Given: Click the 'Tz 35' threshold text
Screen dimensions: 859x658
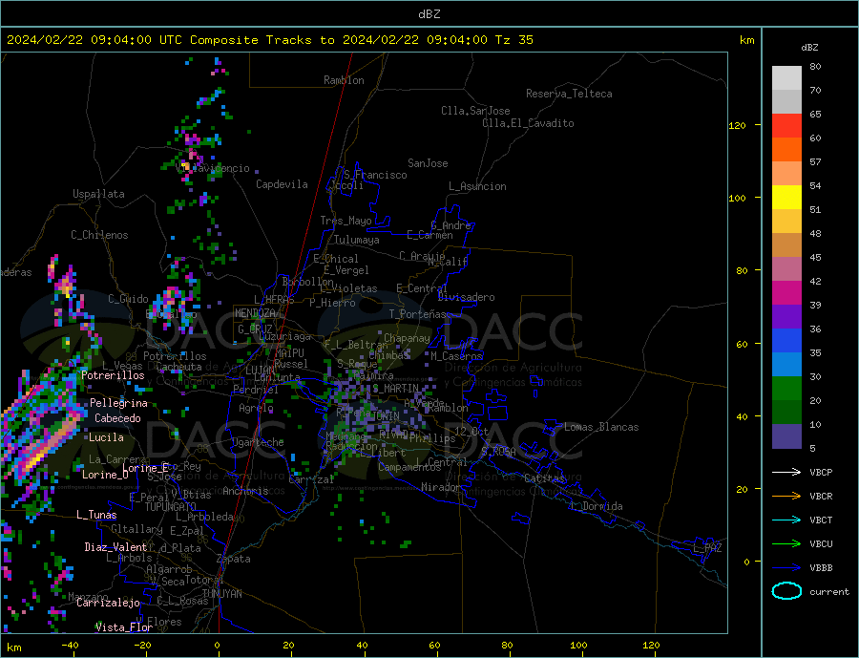Looking at the screenshot, I should coord(513,40).
